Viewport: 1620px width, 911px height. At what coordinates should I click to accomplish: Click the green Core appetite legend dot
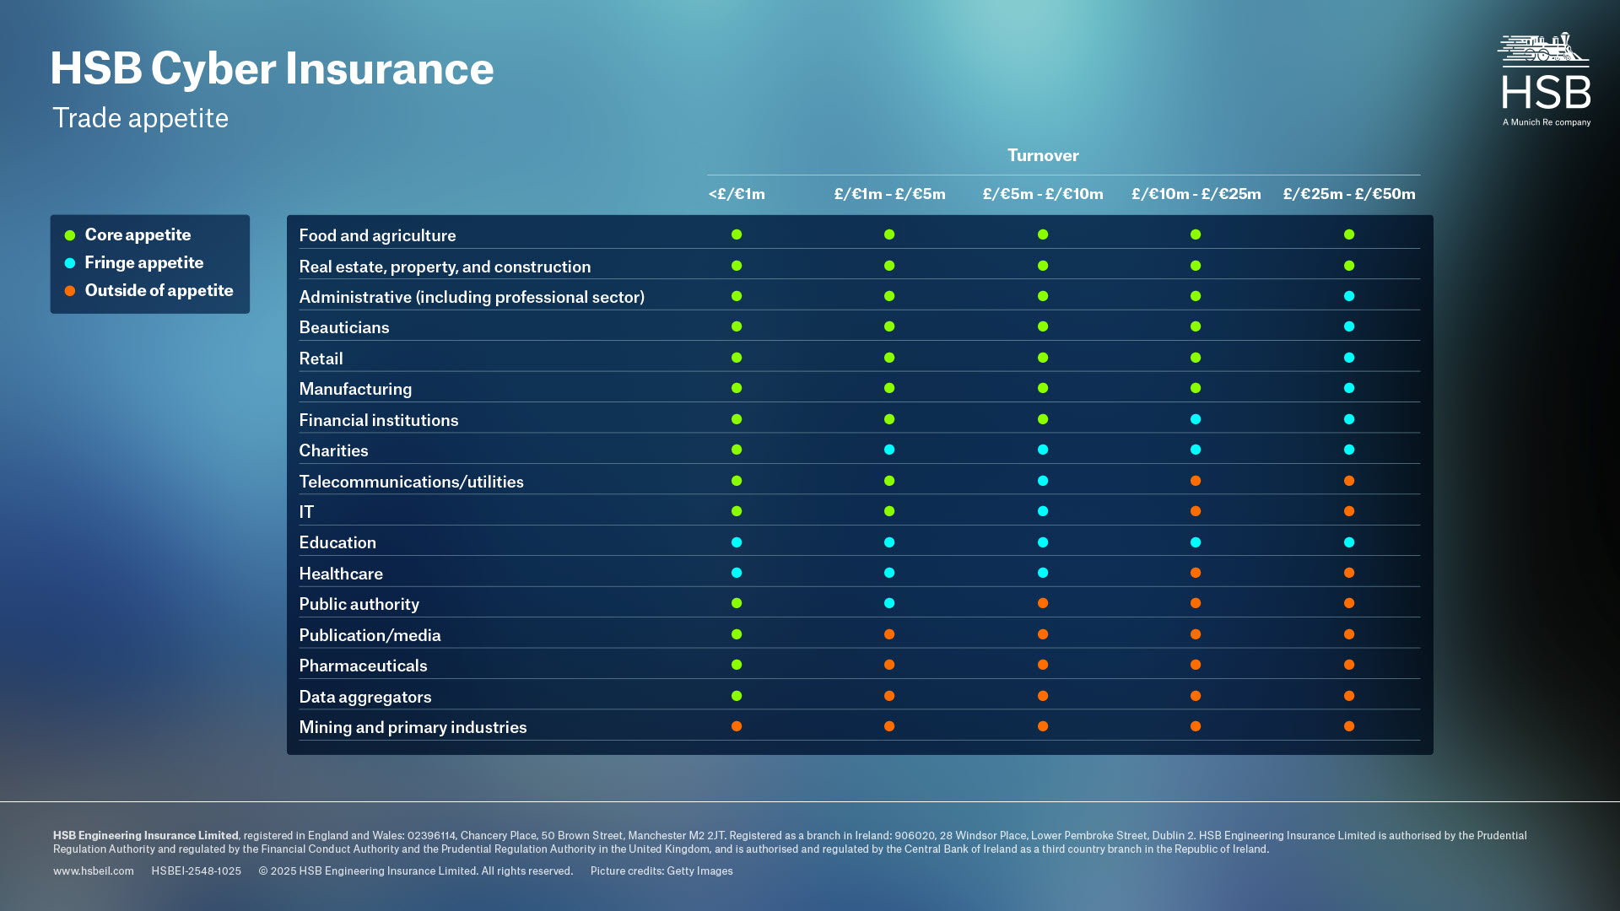click(x=70, y=235)
